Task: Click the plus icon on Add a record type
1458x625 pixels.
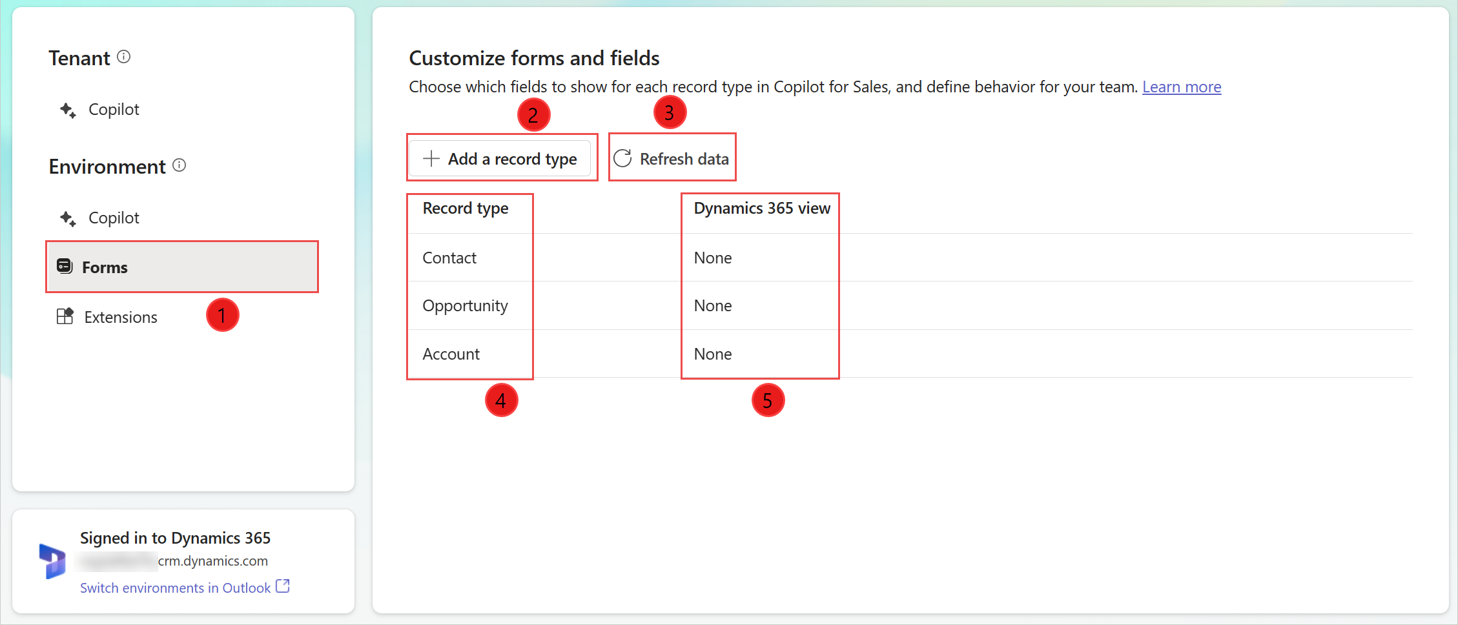Action: pyautogui.click(x=430, y=158)
